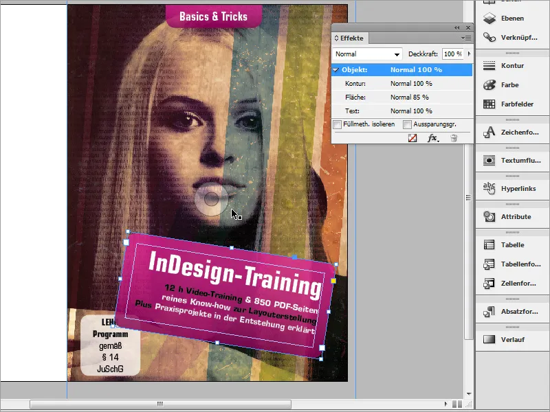The width and height of the screenshot is (550, 412).
Task: Open the Normal blend mode dropdown
Action: pos(367,54)
